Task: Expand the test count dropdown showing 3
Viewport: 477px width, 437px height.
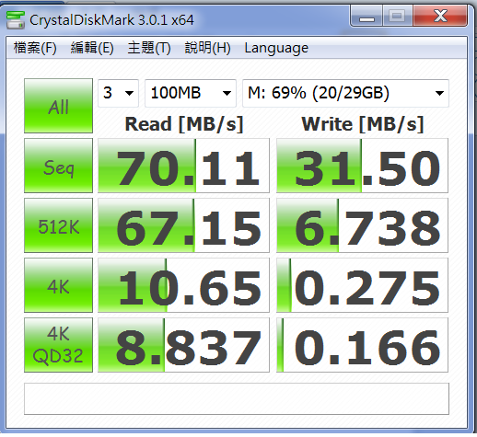Action: [x=118, y=93]
